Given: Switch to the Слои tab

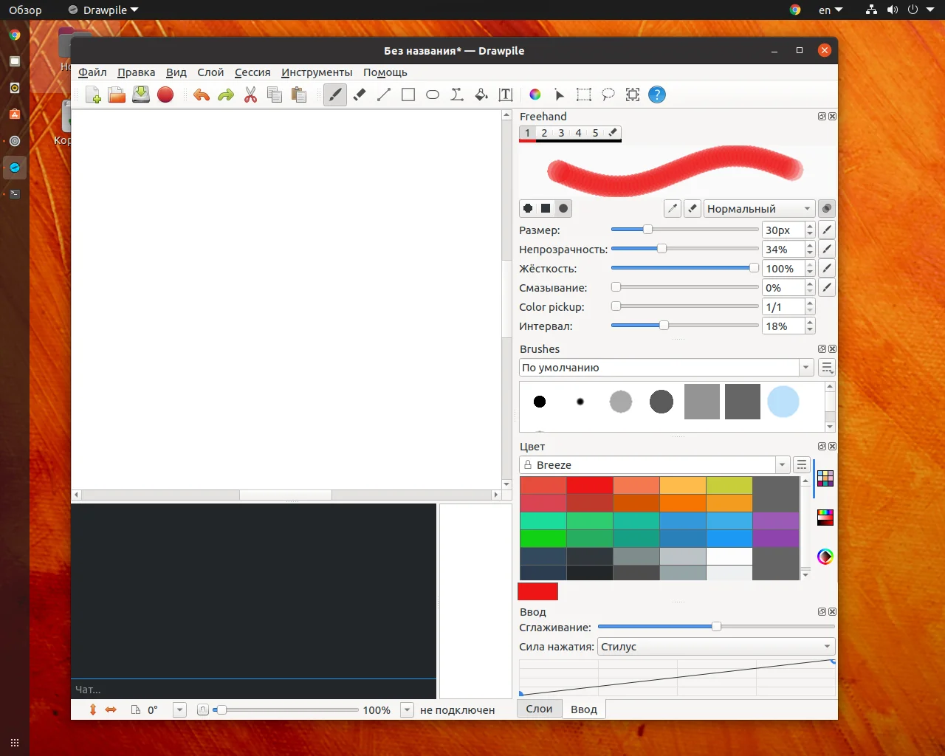Looking at the screenshot, I should [x=538, y=709].
